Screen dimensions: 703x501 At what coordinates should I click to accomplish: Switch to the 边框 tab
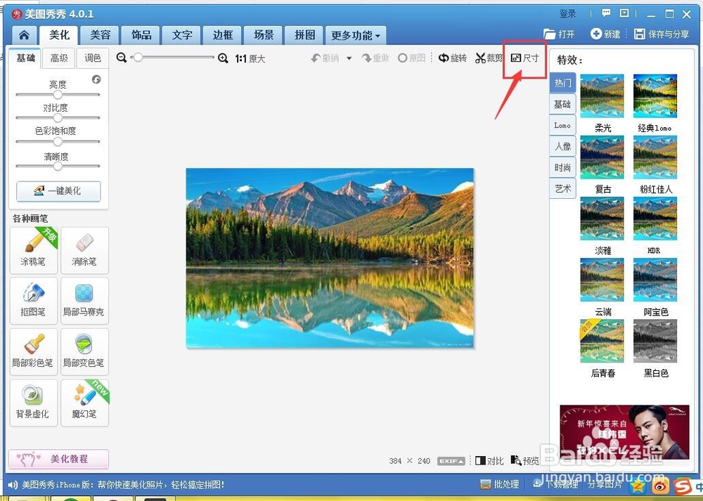223,35
